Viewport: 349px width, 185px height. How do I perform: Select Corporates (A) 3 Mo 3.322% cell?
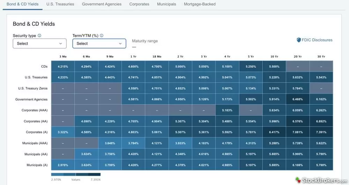(63, 132)
